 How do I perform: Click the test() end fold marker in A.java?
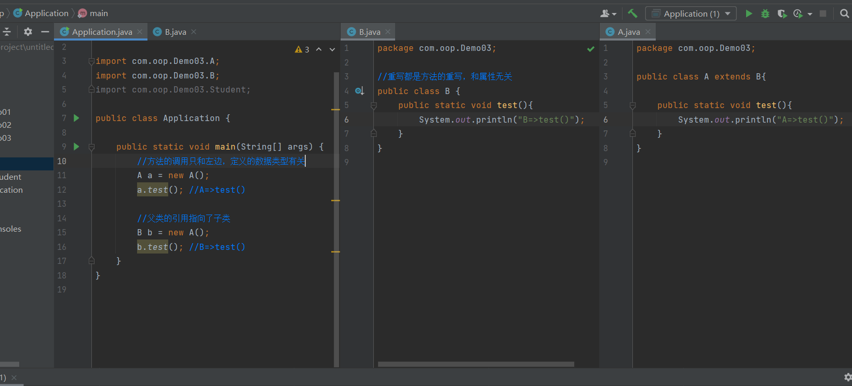(632, 134)
